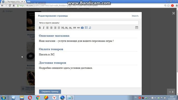The height and width of the screenshot is (100, 178).
Task: Align text left in the editor
Action: [x=48, y=28]
